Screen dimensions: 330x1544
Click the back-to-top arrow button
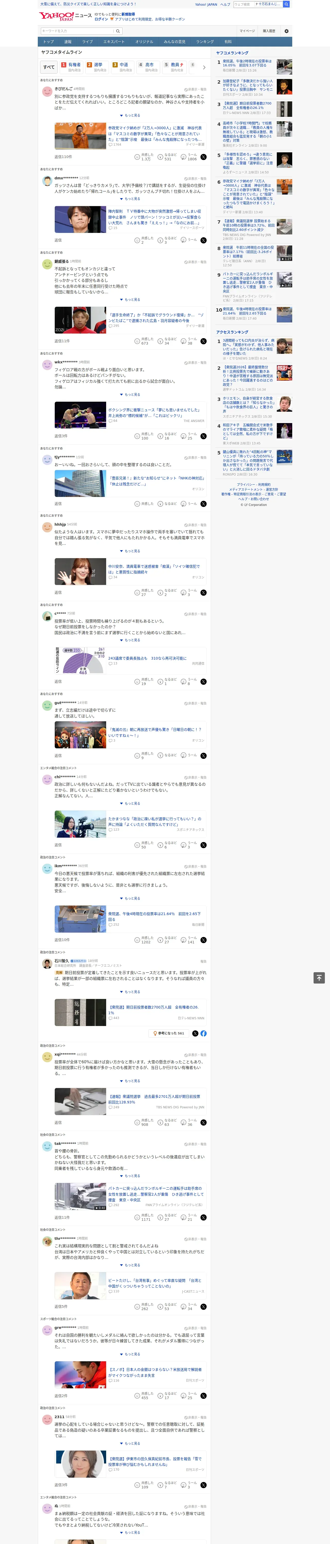(x=319, y=978)
